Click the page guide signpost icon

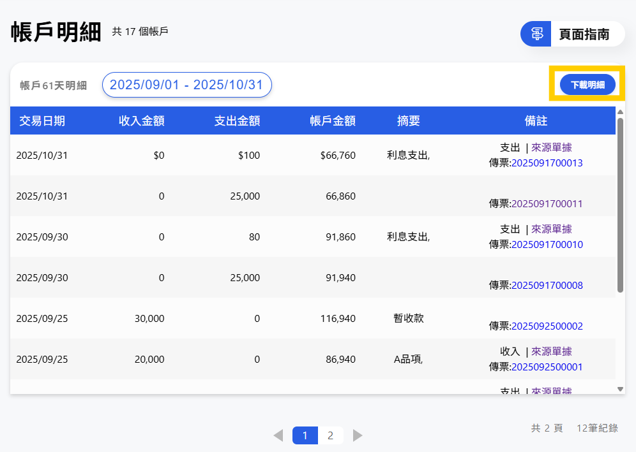536,34
